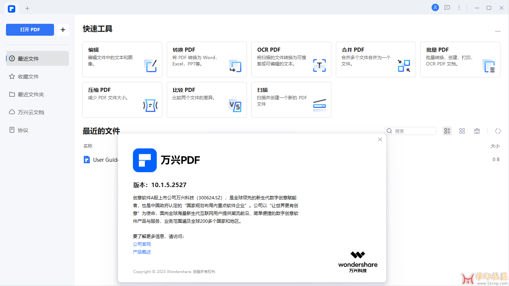This screenshot has height=286, width=509.
Task: Select 收藏文件 in the sidebar
Action: tap(38, 76)
